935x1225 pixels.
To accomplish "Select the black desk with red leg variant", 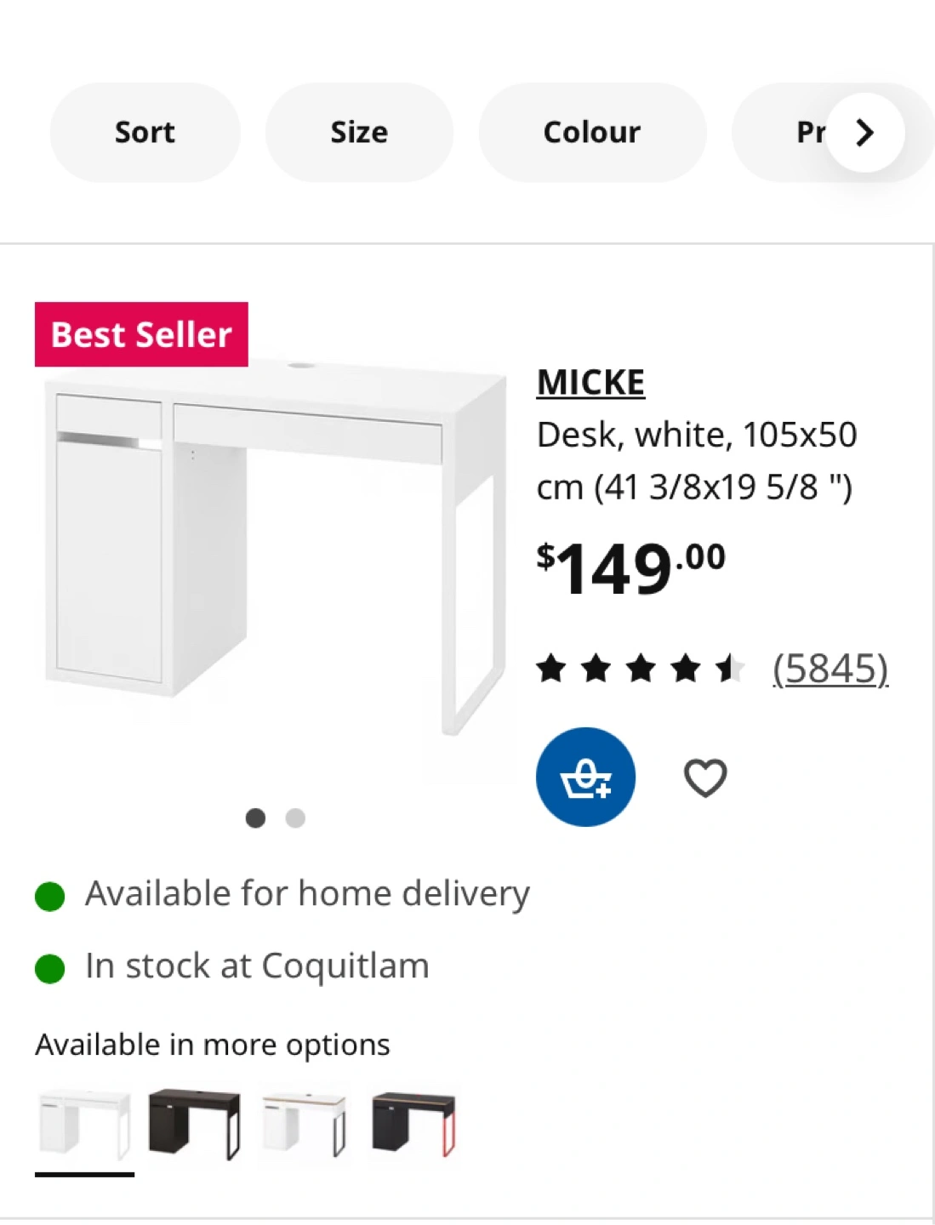I will 413,1125.
